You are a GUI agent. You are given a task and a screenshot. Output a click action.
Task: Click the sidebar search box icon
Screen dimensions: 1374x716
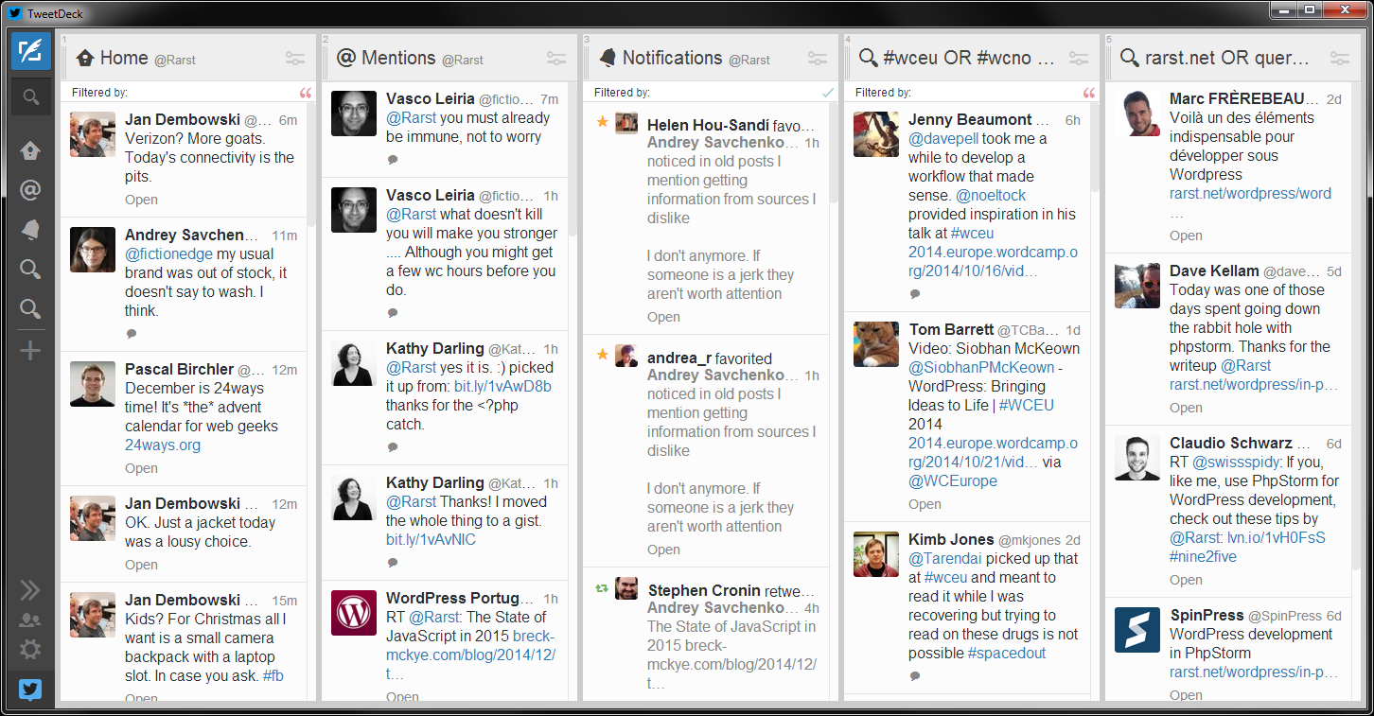[30, 96]
